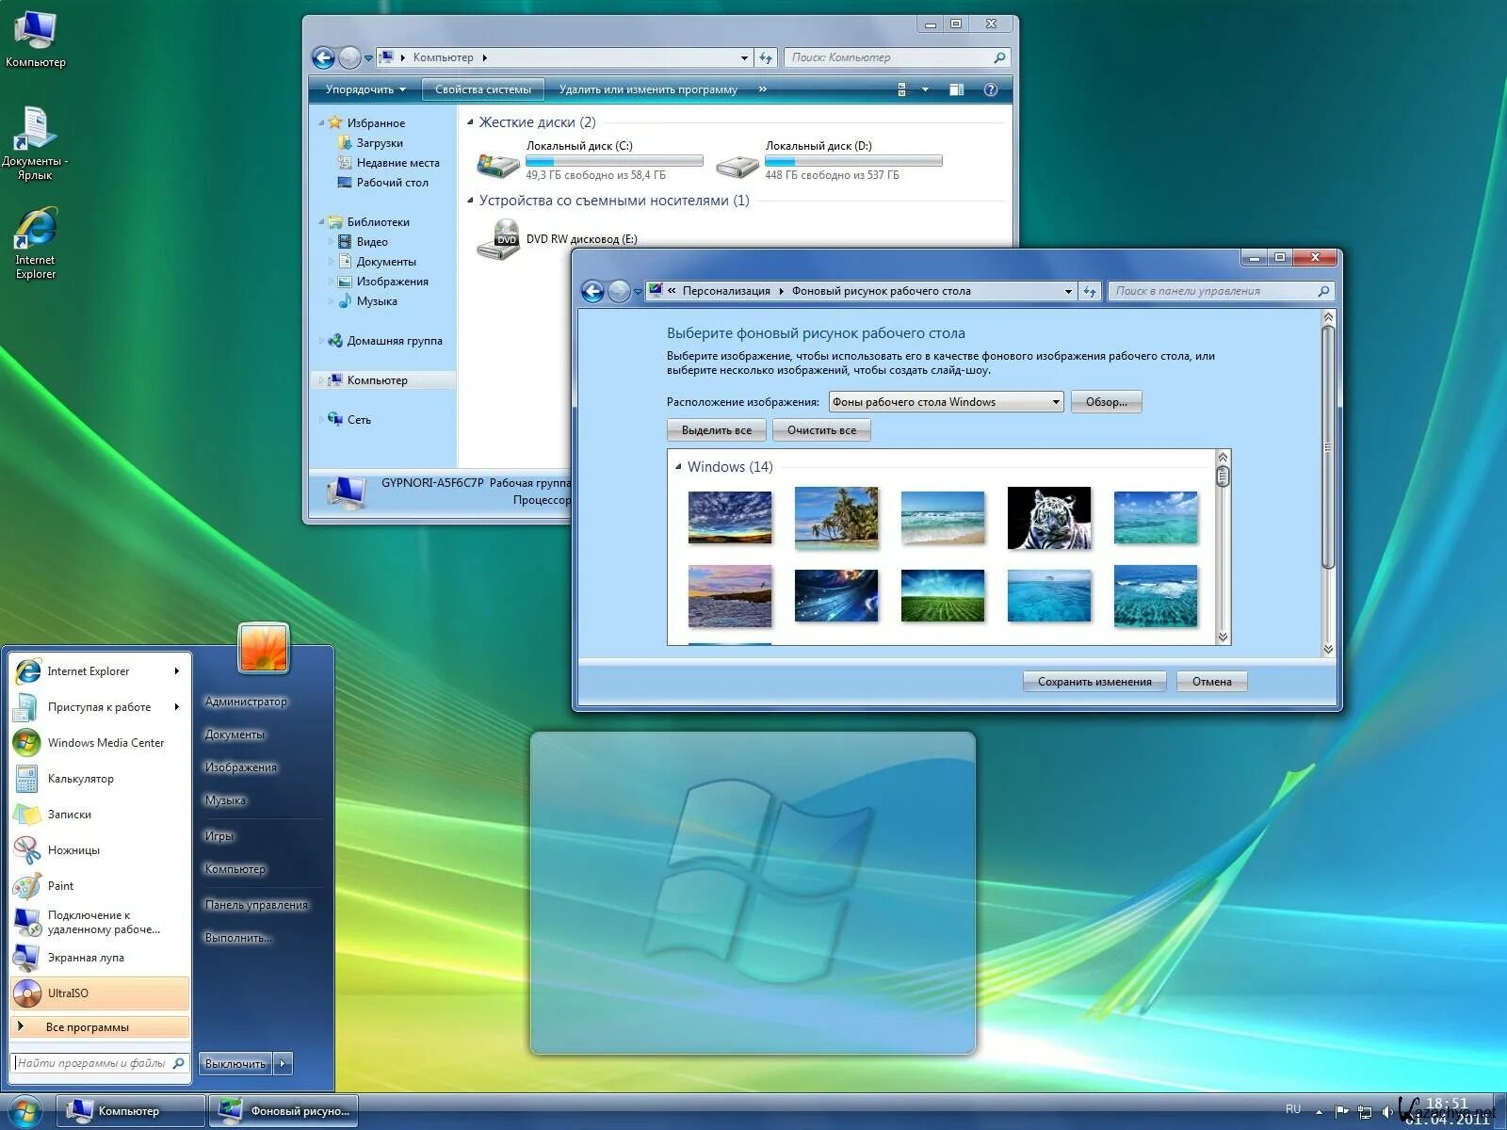Open Magnifier (Экранная лупа) from Start menu
This screenshot has width=1507, height=1130.
[x=100, y=958]
